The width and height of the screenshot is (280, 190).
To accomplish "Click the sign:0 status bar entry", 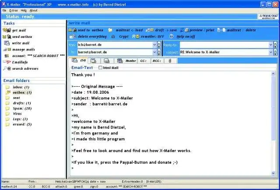I will click(94, 187).
